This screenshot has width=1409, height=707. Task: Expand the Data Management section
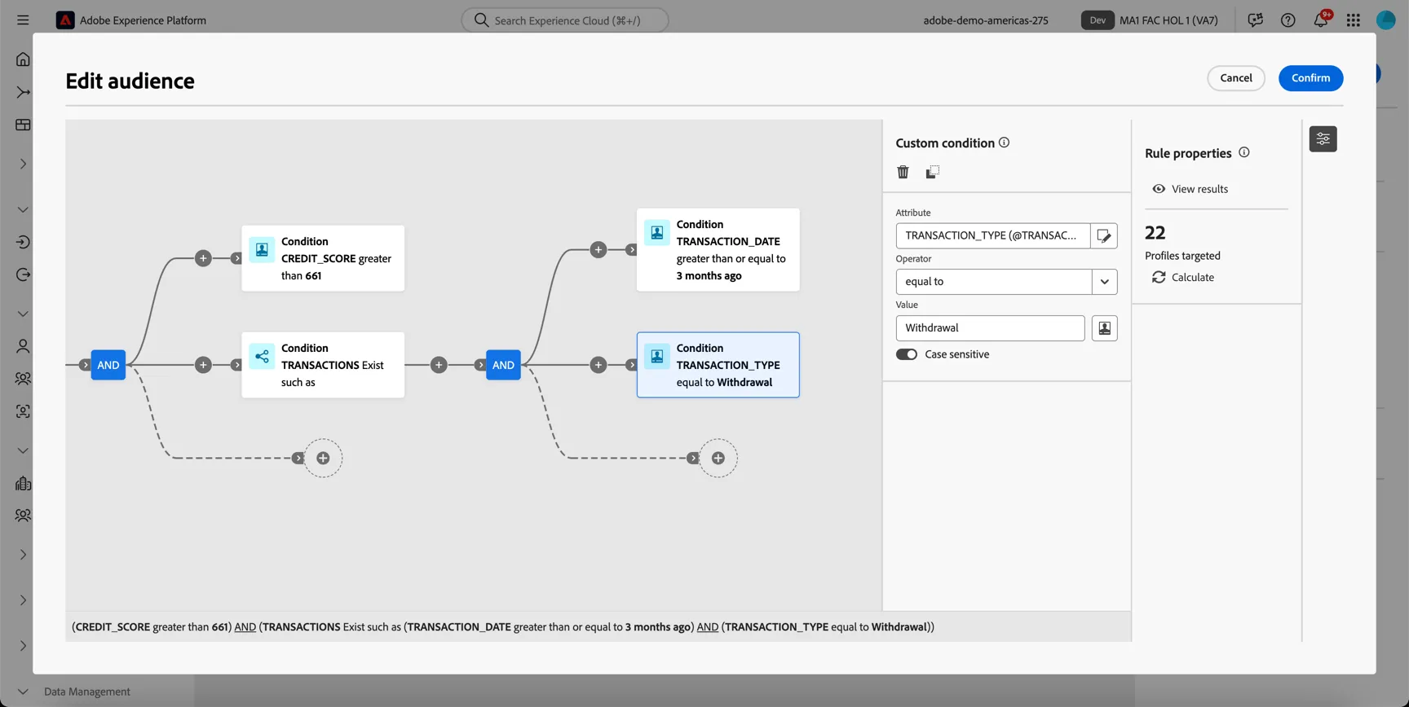[x=23, y=692]
